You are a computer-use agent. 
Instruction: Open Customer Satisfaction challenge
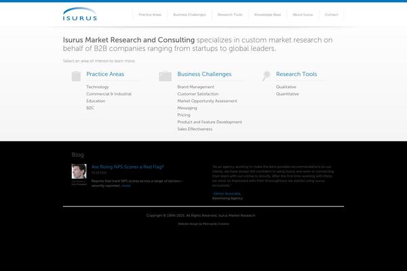coord(198,94)
